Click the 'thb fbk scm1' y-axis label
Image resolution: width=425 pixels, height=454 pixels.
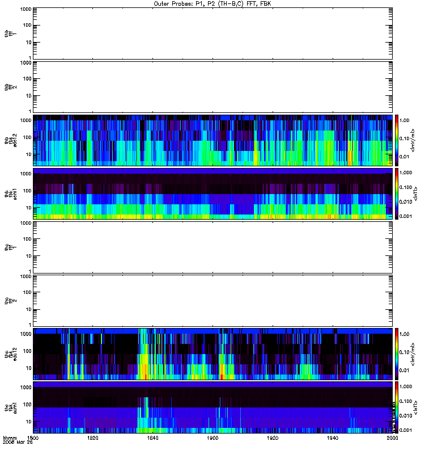10,194
